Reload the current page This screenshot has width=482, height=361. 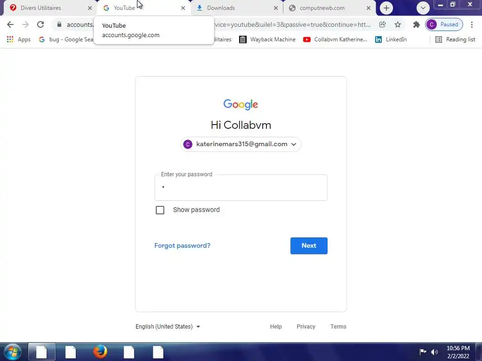tap(40, 24)
